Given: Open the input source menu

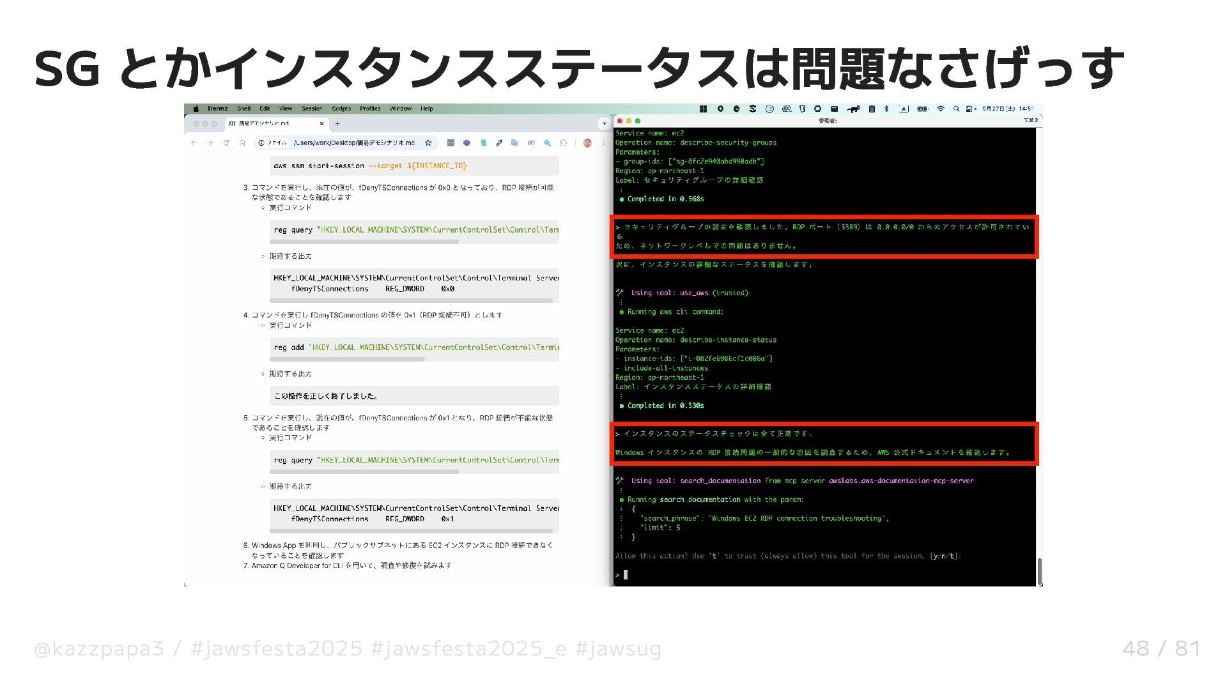Looking at the screenshot, I should 904,109.
